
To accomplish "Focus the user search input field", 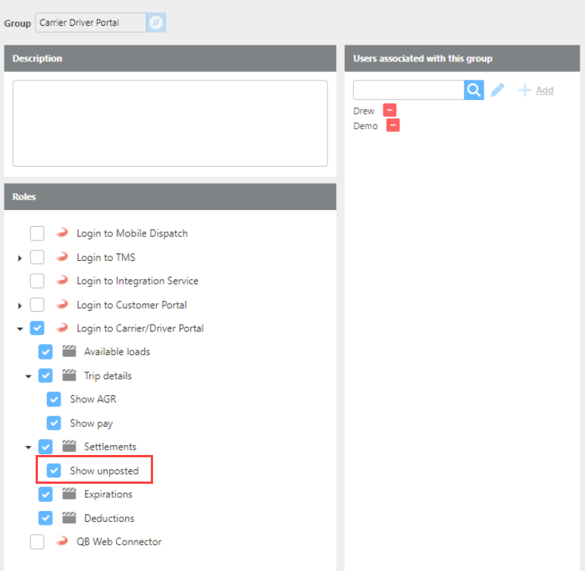I will pyautogui.click(x=408, y=90).
